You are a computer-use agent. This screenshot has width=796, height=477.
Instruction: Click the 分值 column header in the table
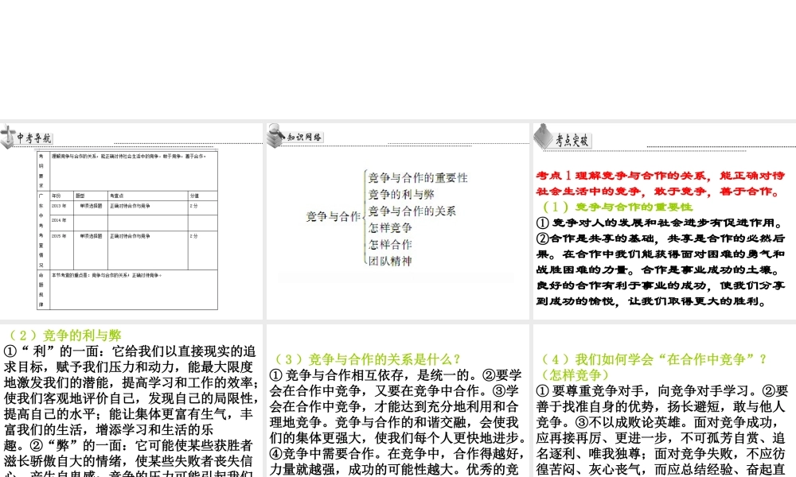[194, 196]
